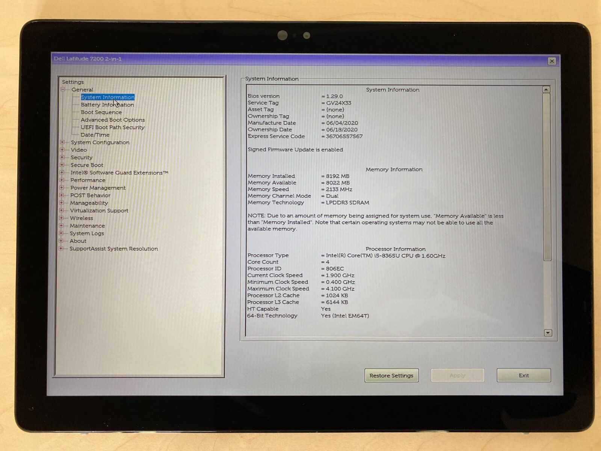The width and height of the screenshot is (601, 451).
Task: Expand the Performance node
Action: (x=62, y=180)
